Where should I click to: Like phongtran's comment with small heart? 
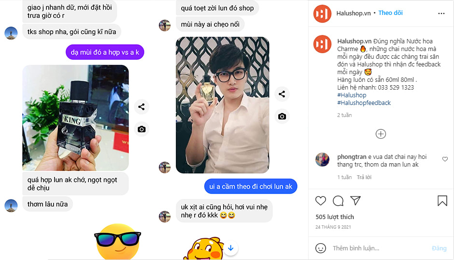pyautogui.click(x=445, y=159)
